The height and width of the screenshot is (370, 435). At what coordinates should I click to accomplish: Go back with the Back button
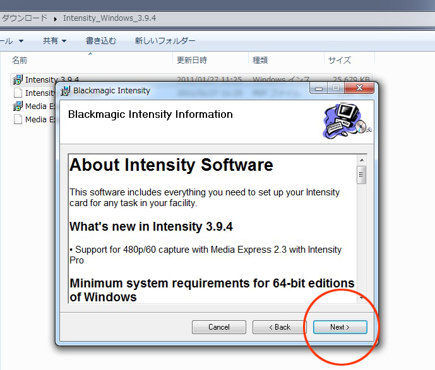(279, 327)
